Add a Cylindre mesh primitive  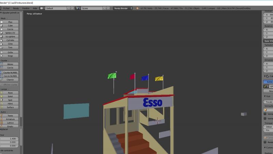coord(10,40)
